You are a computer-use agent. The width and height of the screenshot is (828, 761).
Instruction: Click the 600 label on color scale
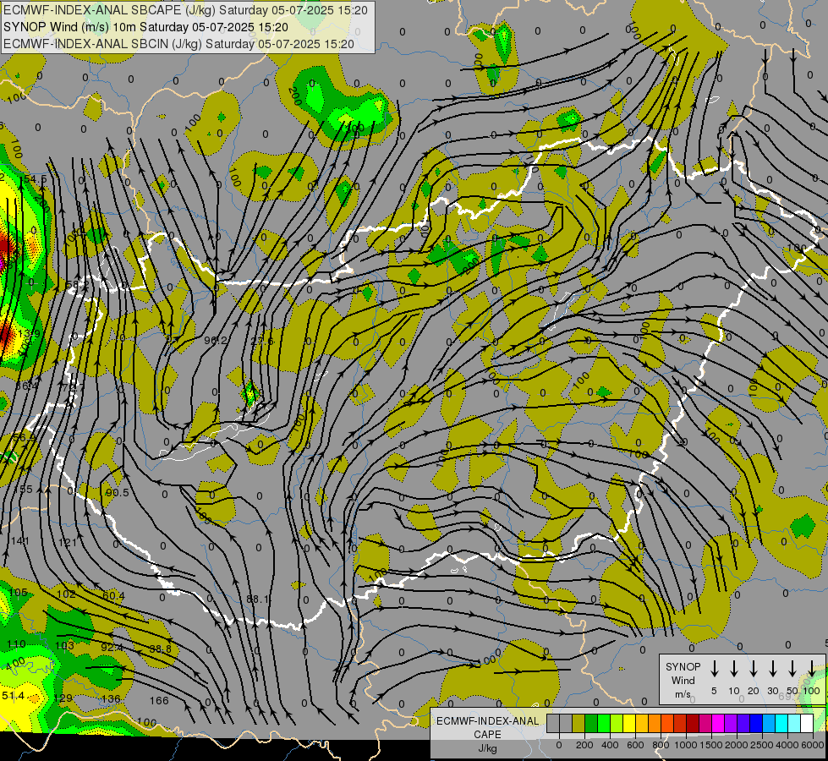click(635, 745)
